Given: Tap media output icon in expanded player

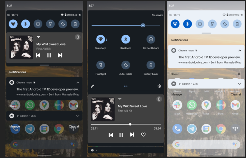Looking at the screenshot, I should pyautogui.click(x=159, y=99).
